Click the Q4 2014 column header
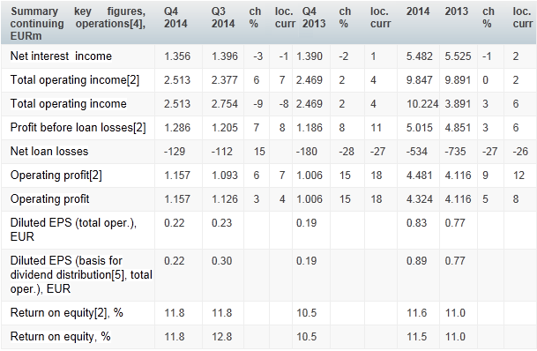537x351 pixels. click(175, 18)
